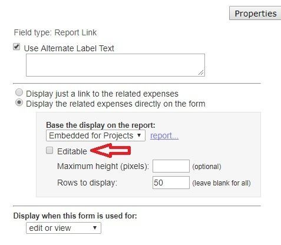Select Display related expenses directly on form radio

[x=19, y=102]
